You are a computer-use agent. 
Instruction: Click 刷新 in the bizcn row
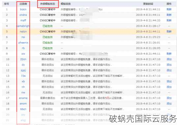(x=169, y=9)
